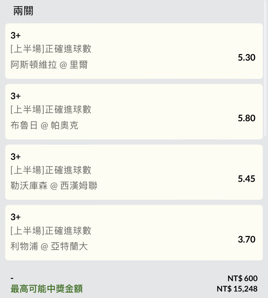The width and height of the screenshot is (268, 298).
Task: Click the 3+ selection in the 帕奧克 card
Action: click(x=16, y=96)
